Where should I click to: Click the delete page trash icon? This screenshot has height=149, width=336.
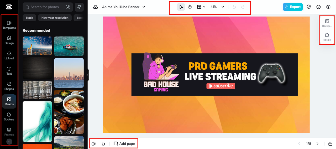click(103, 144)
